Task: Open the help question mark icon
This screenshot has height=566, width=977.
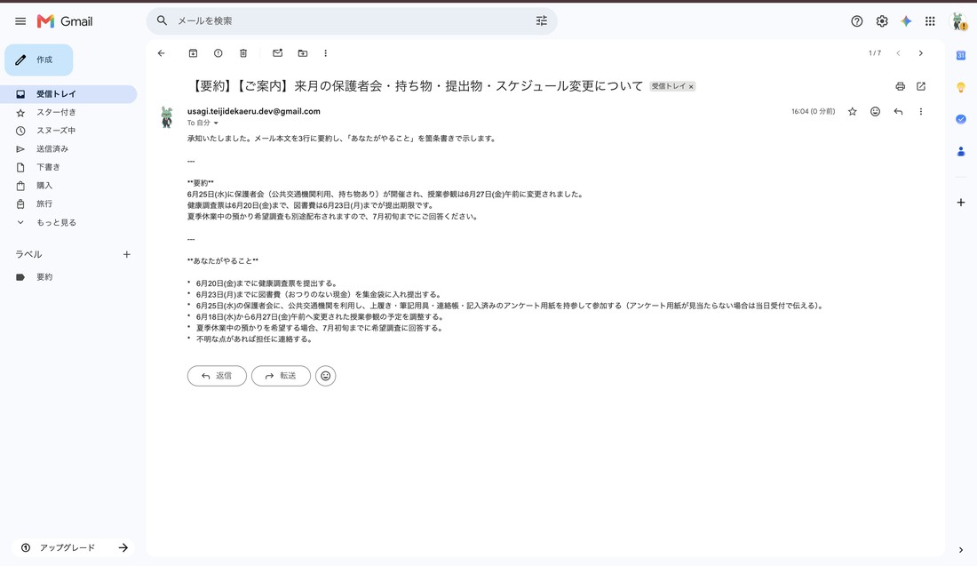Action: pos(857,21)
